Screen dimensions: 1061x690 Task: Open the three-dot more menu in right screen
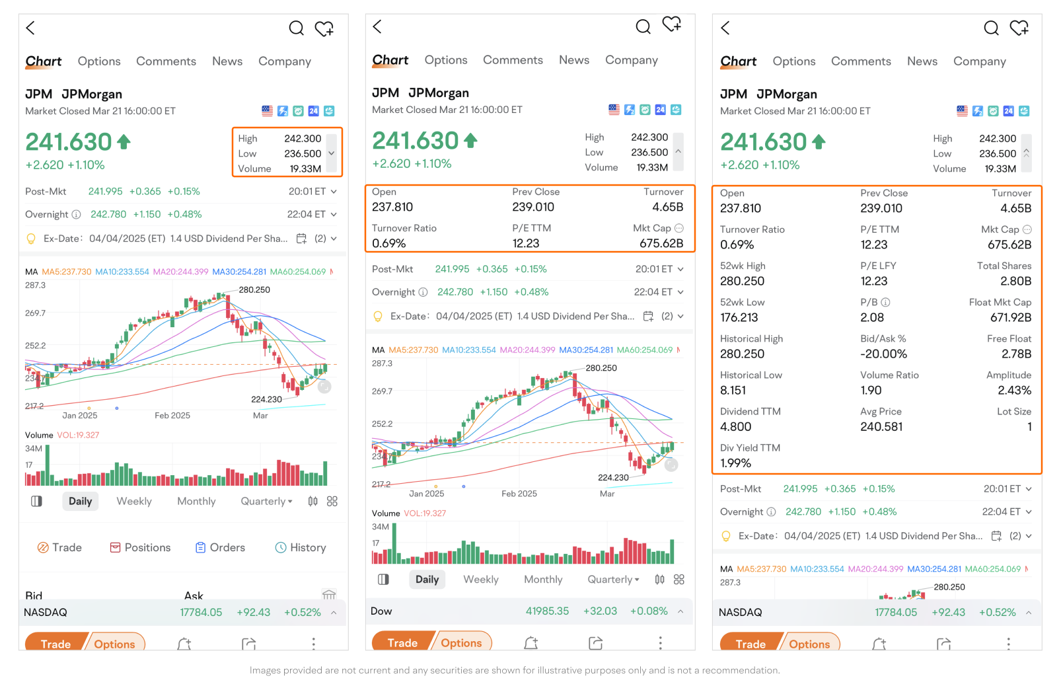pos(1008,644)
